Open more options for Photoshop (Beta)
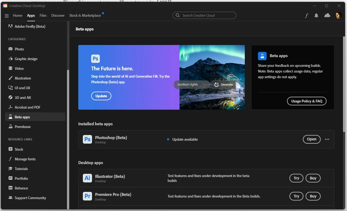This screenshot has height=211, width=347. (327, 139)
